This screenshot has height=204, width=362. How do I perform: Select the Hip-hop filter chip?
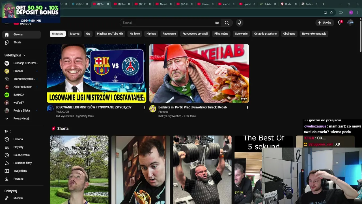pos(151,34)
